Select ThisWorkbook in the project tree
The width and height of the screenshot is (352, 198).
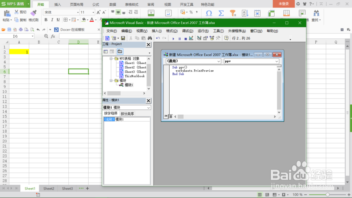[x=134, y=76]
